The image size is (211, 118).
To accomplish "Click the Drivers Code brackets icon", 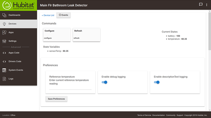I will click(x=4, y=62).
